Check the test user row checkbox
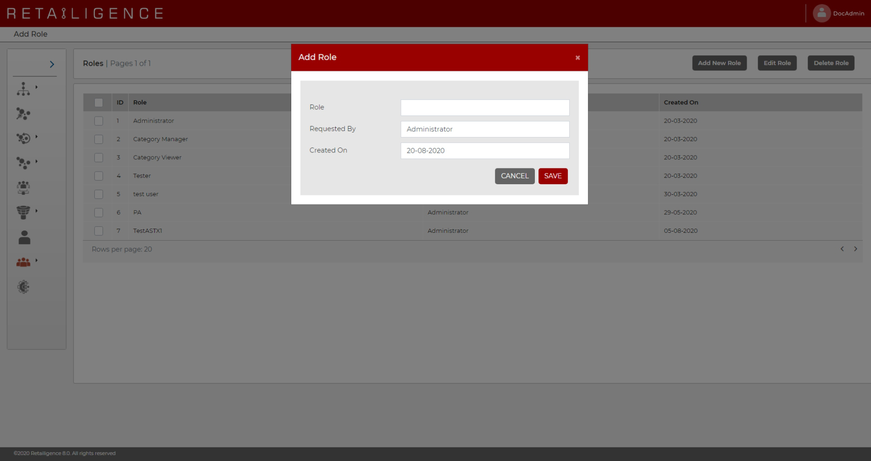This screenshot has height=461, width=871. [x=98, y=194]
